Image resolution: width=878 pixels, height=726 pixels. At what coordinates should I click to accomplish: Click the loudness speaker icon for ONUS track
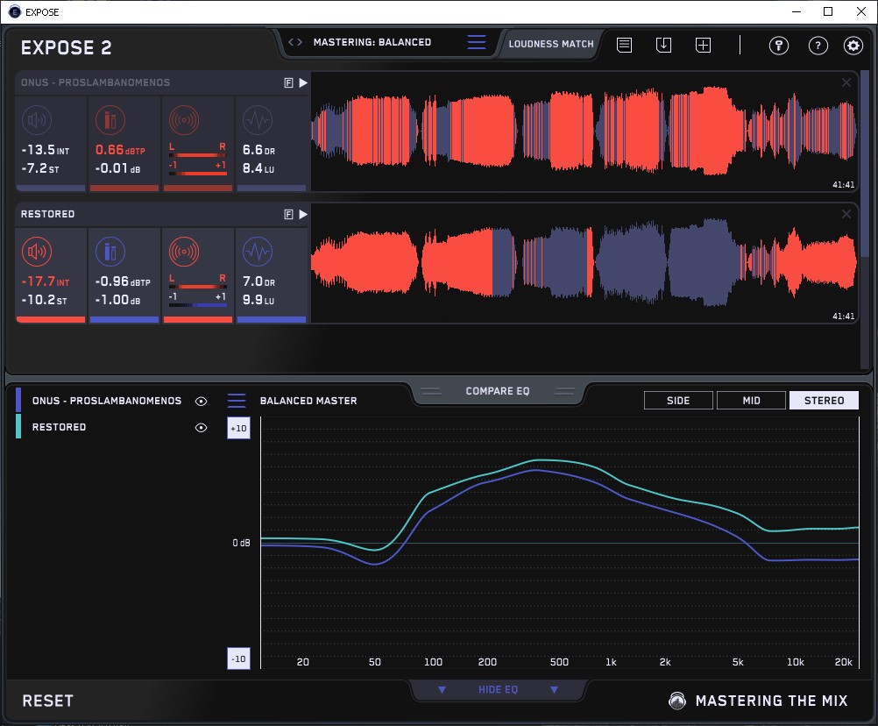tap(37, 120)
